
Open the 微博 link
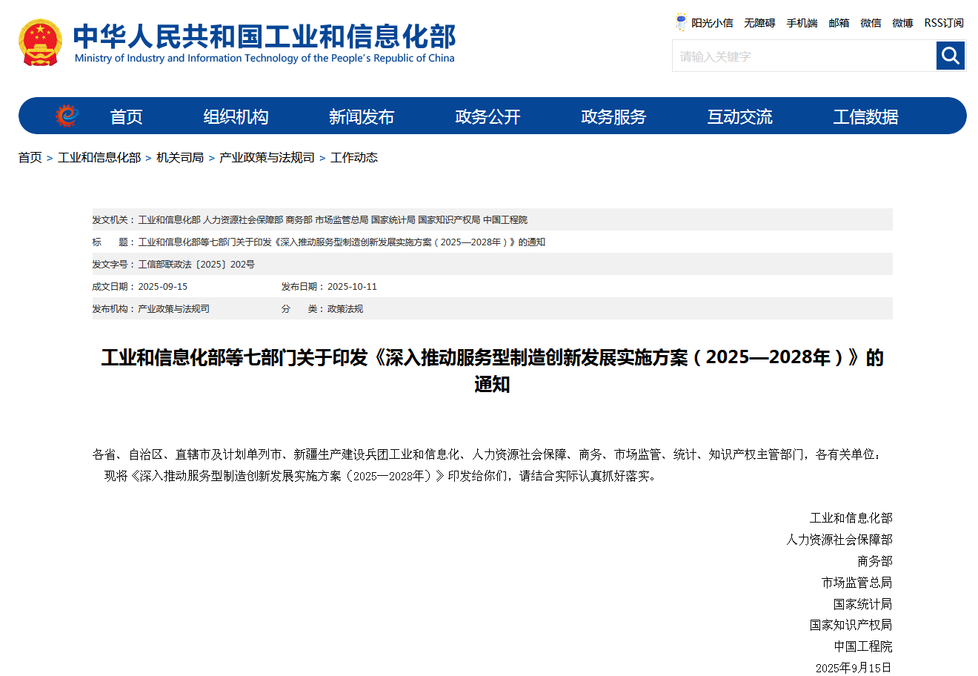[902, 23]
